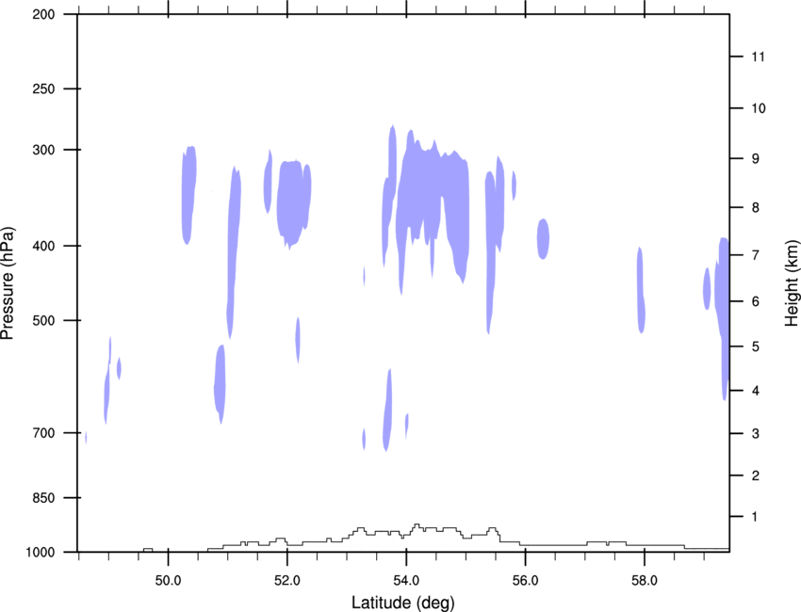Image resolution: width=801 pixels, height=612 pixels.
Task: Click the 1000 pressure tick label
Action: point(41,553)
